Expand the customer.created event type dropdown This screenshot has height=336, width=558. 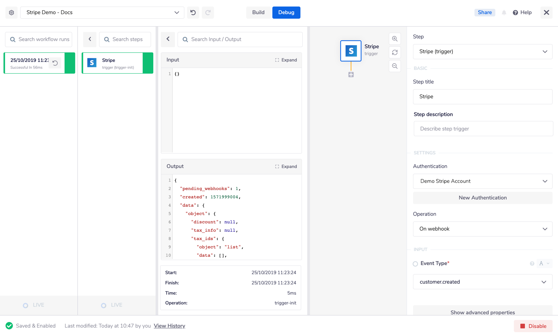tap(482, 282)
